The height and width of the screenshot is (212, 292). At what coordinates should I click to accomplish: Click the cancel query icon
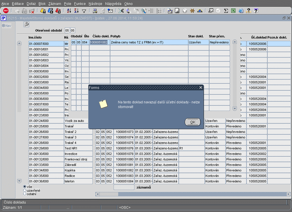tap(58, 11)
